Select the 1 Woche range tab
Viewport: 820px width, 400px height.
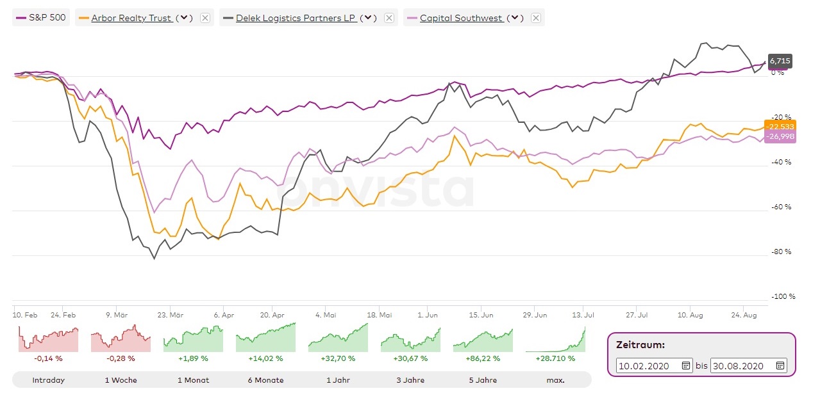[121, 380]
